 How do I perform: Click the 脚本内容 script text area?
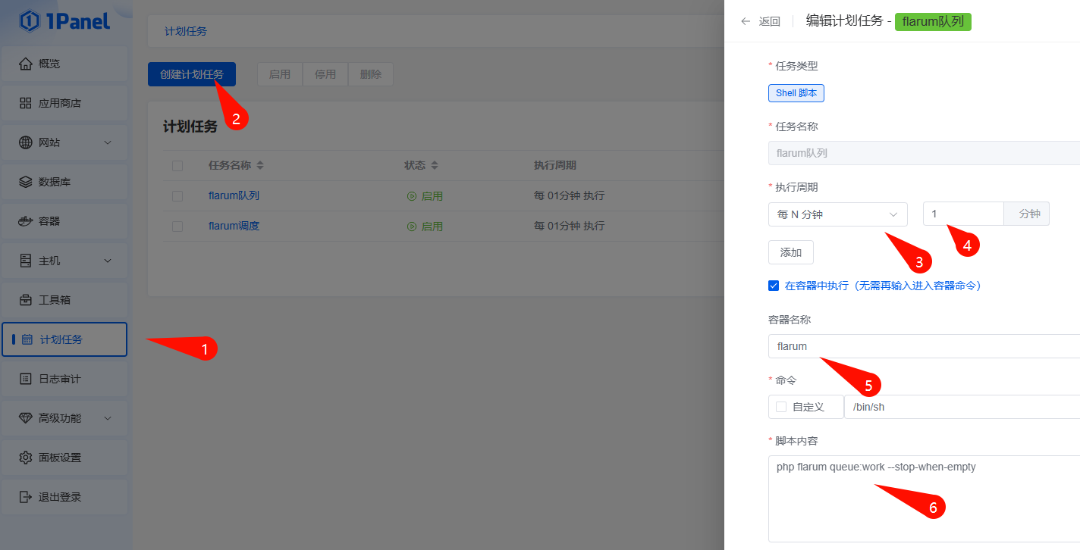pos(924,499)
